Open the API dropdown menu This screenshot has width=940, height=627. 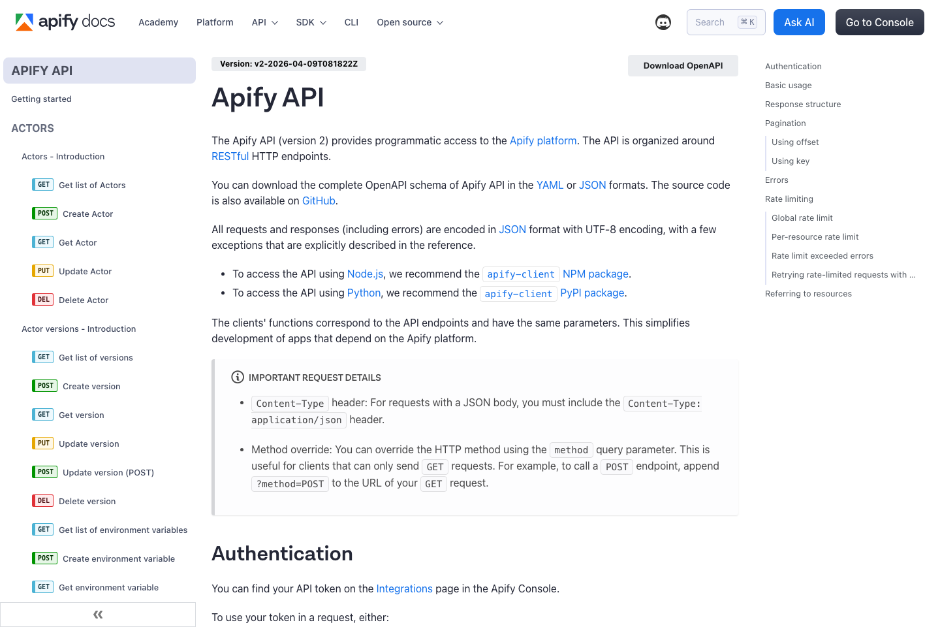pyautogui.click(x=264, y=22)
